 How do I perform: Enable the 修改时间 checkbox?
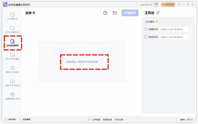coord(146,37)
